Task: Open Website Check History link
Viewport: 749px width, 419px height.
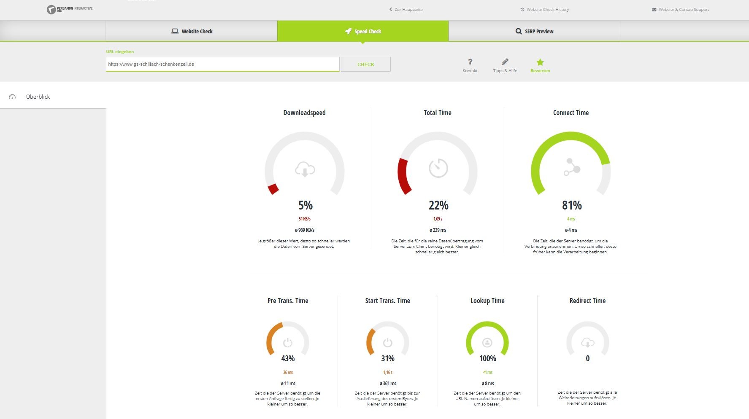Action: (x=545, y=9)
